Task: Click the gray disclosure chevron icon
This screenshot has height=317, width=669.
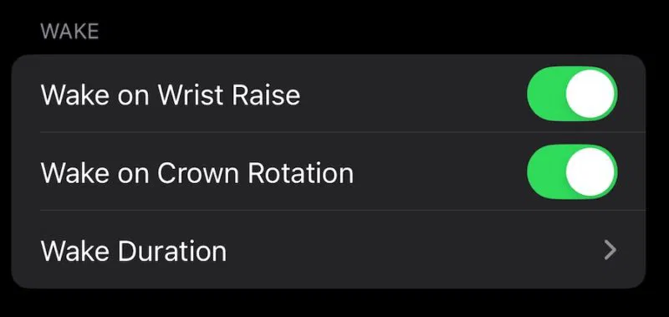Action: (x=610, y=250)
